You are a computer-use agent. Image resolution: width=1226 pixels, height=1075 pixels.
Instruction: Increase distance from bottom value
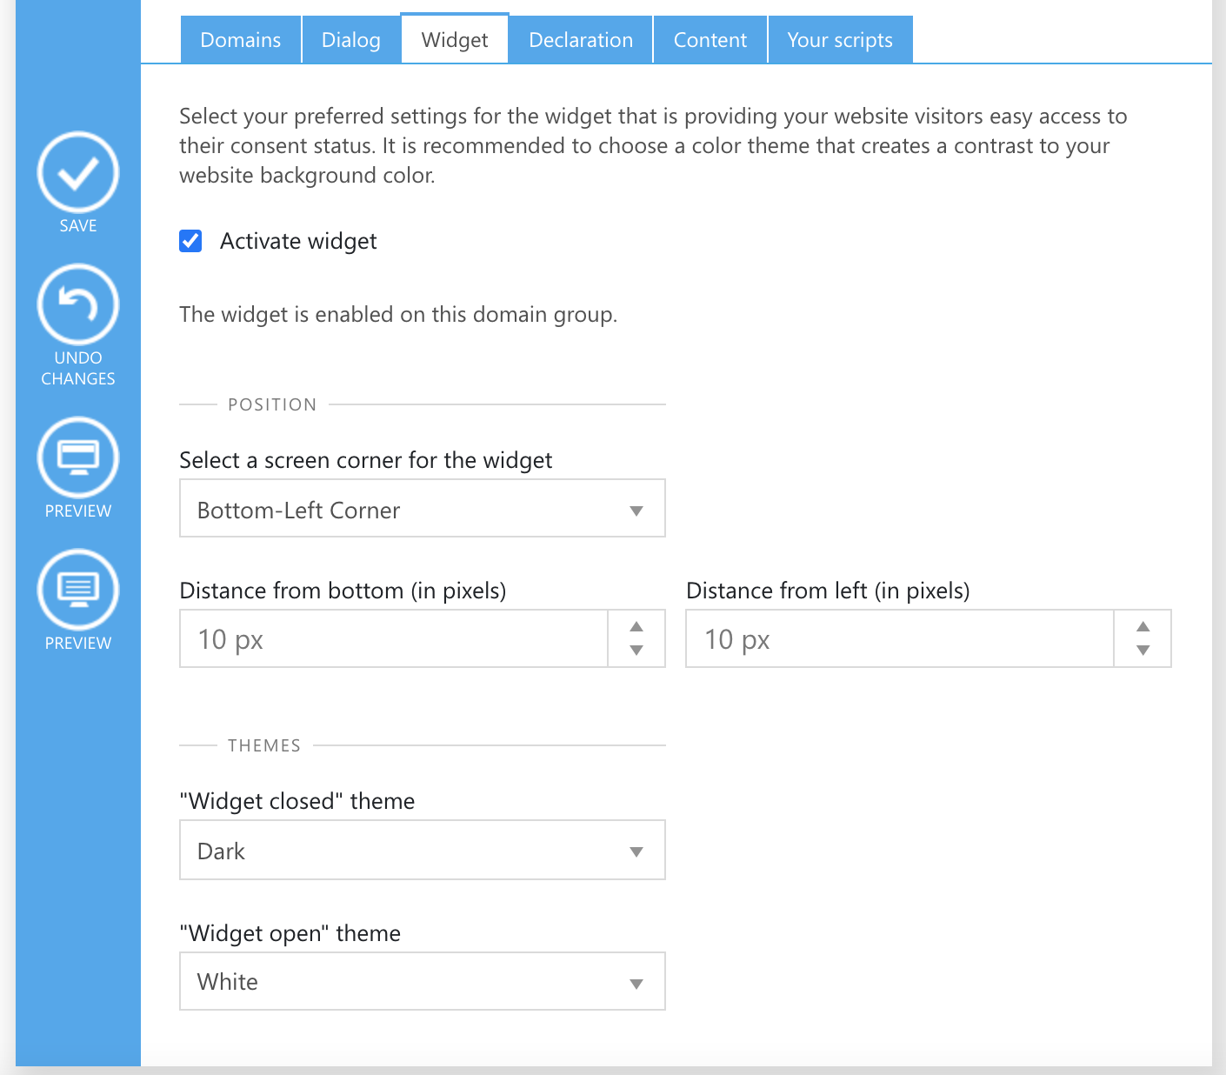click(x=636, y=627)
